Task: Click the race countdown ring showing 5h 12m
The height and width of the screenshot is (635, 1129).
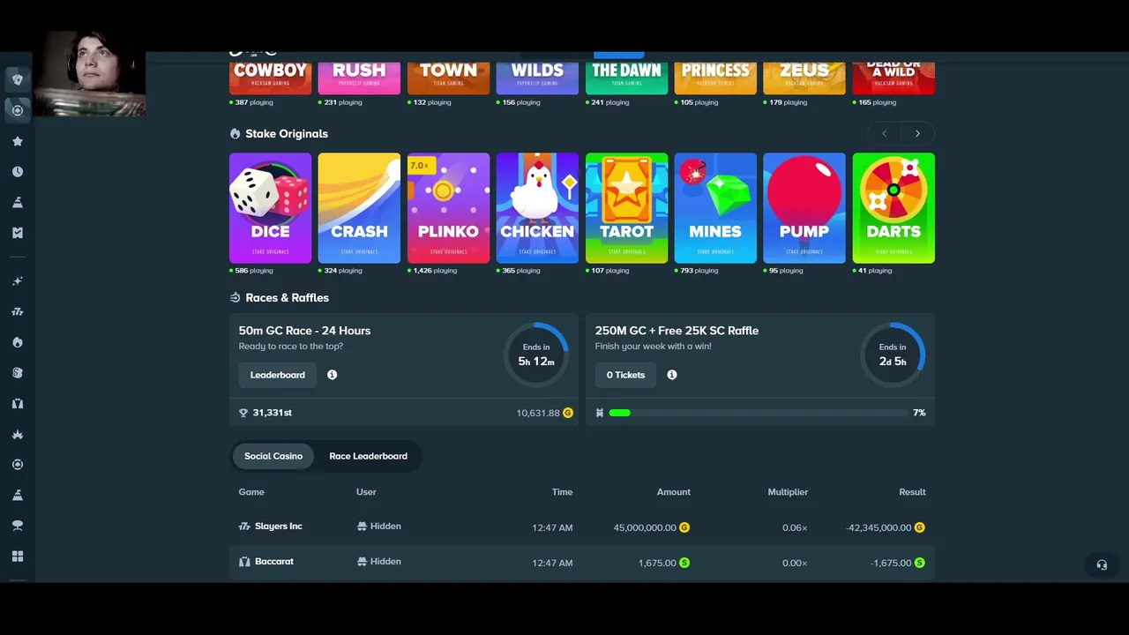Action: (x=536, y=355)
